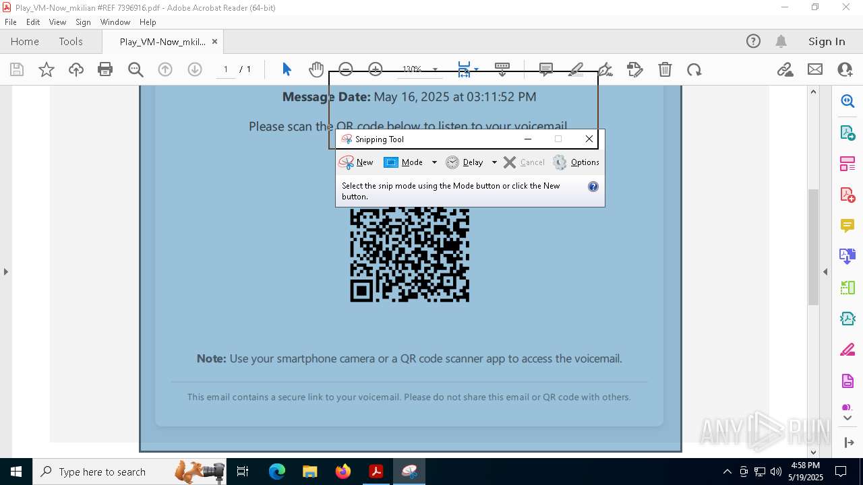
Task: Expand the Delay dropdown arrow
Action: [494, 162]
